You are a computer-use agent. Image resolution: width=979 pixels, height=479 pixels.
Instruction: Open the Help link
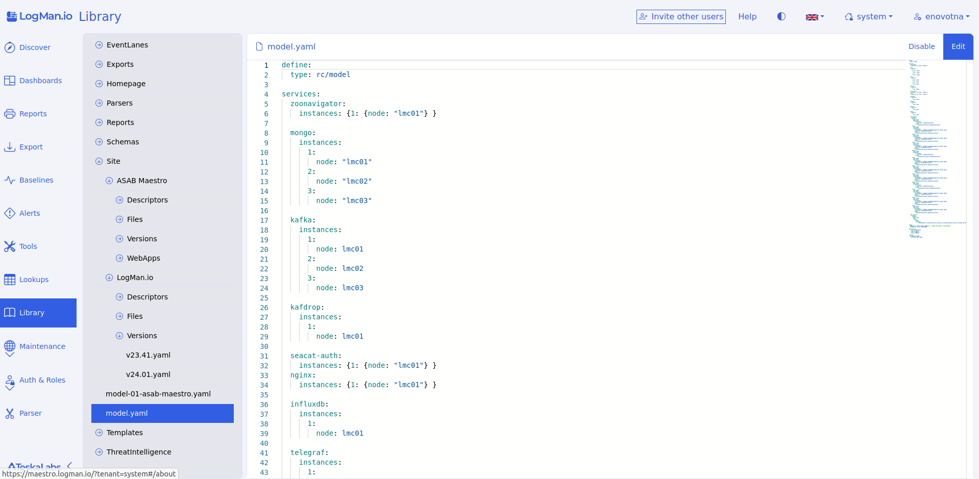[x=747, y=17]
